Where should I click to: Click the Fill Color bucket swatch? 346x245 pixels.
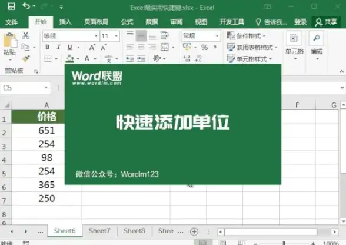click(x=70, y=59)
